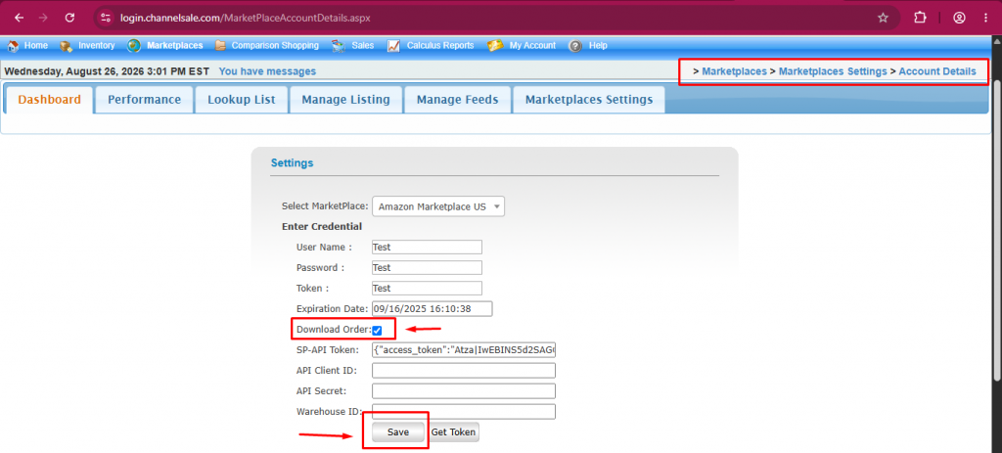1002x453 pixels.
Task: Click the My Account card icon
Action: click(x=494, y=46)
